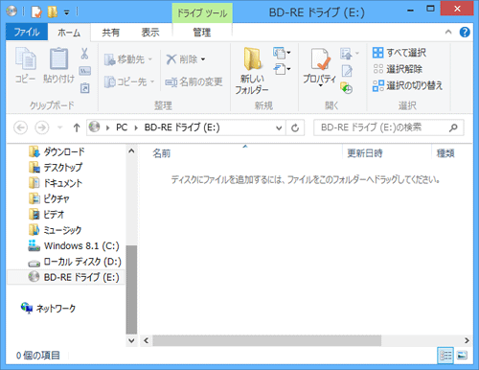Sort by the 更新日時 column header
The height and width of the screenshot is (370, 479).
(x=365, y=153)
